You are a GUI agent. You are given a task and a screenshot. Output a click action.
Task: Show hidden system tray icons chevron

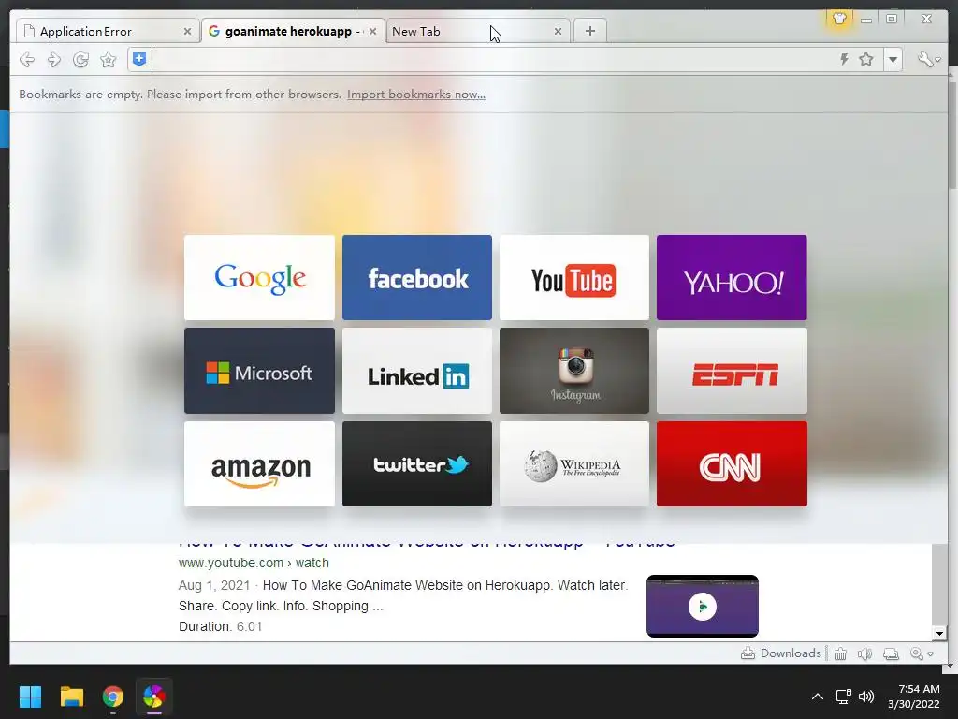(818, 697)
